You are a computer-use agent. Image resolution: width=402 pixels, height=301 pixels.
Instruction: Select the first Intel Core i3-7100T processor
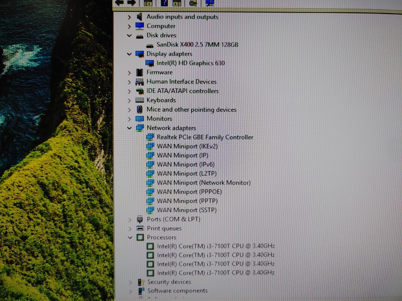216,246
